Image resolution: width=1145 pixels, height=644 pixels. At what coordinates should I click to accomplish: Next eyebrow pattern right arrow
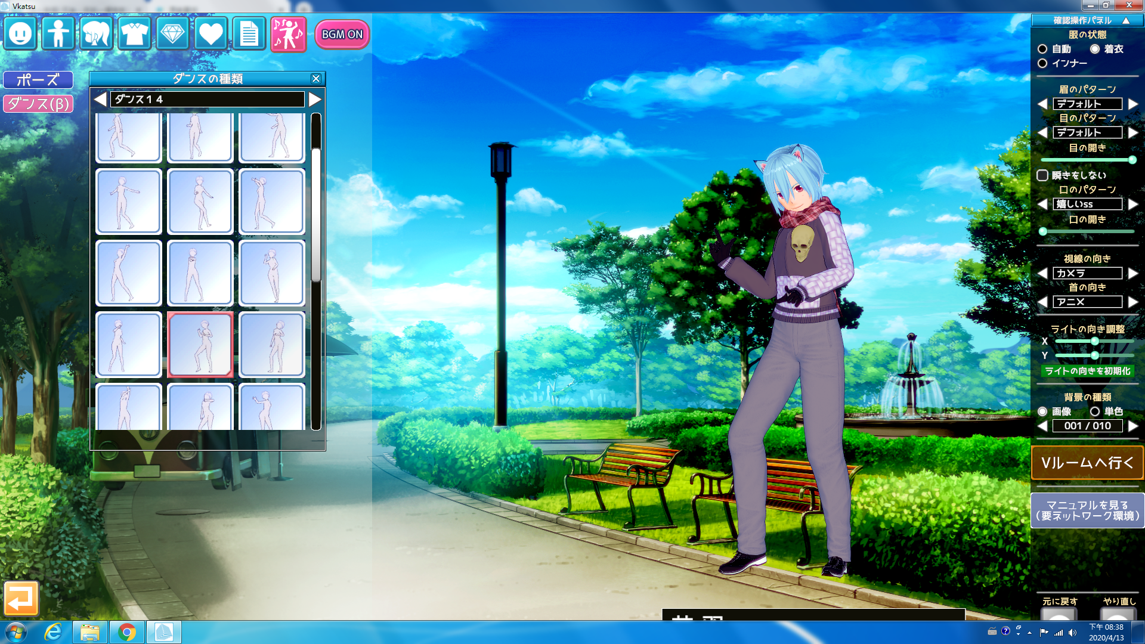pos(1133,104)
